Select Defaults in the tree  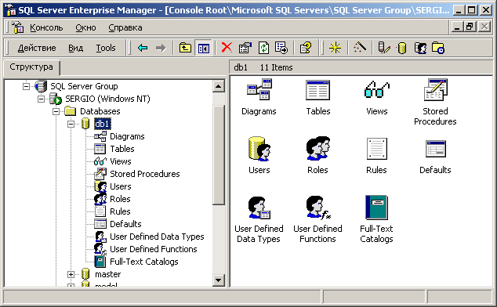tap(125, 224)
